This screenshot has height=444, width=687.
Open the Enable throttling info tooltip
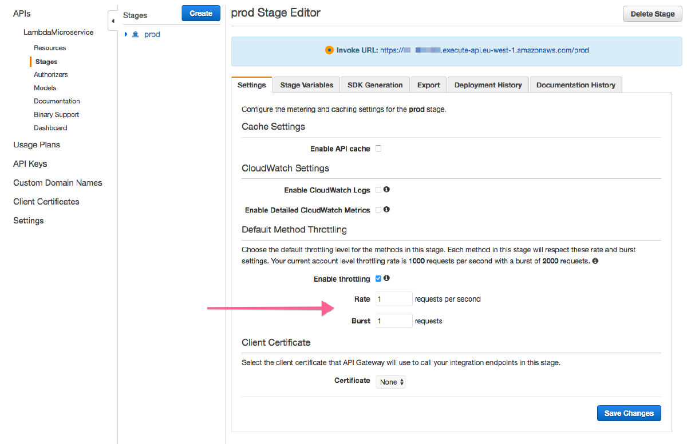(386, 278)
